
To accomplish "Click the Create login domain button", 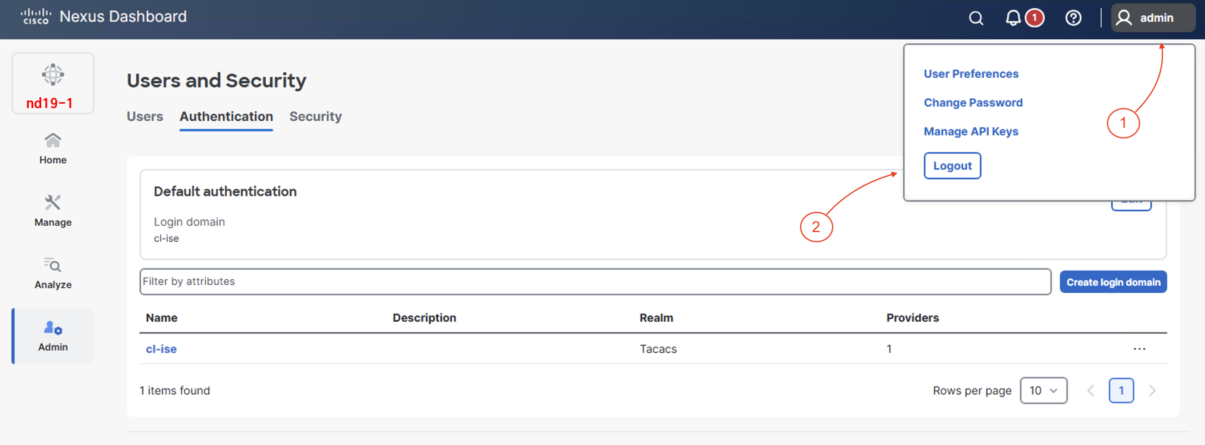I will point(1113,282).
